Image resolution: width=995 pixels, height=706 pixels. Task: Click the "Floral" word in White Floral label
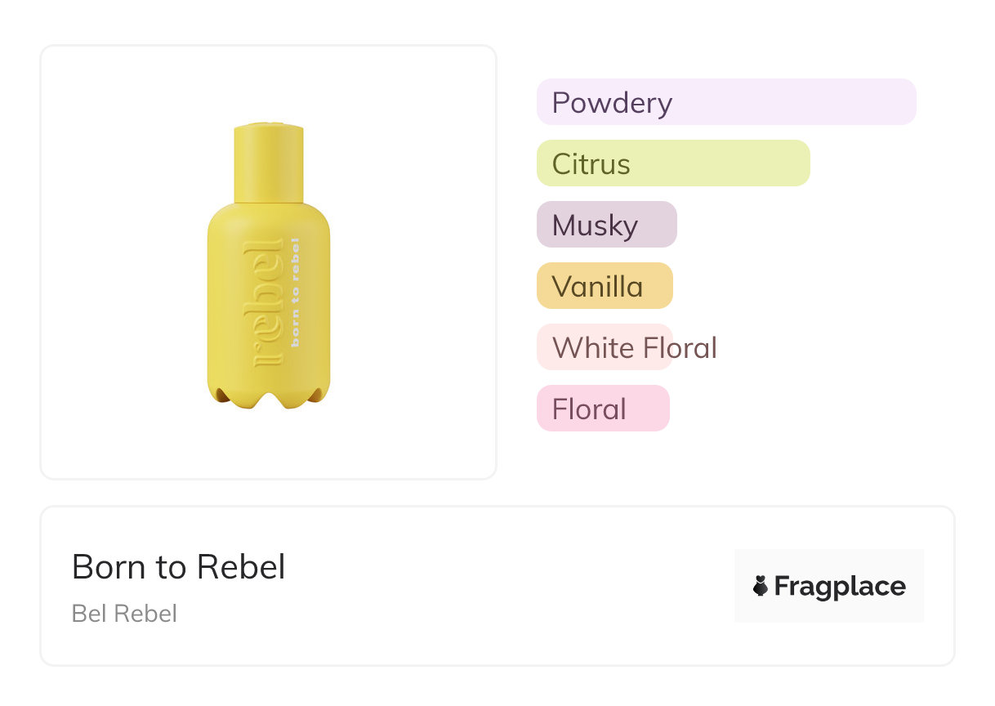point(680,348)
